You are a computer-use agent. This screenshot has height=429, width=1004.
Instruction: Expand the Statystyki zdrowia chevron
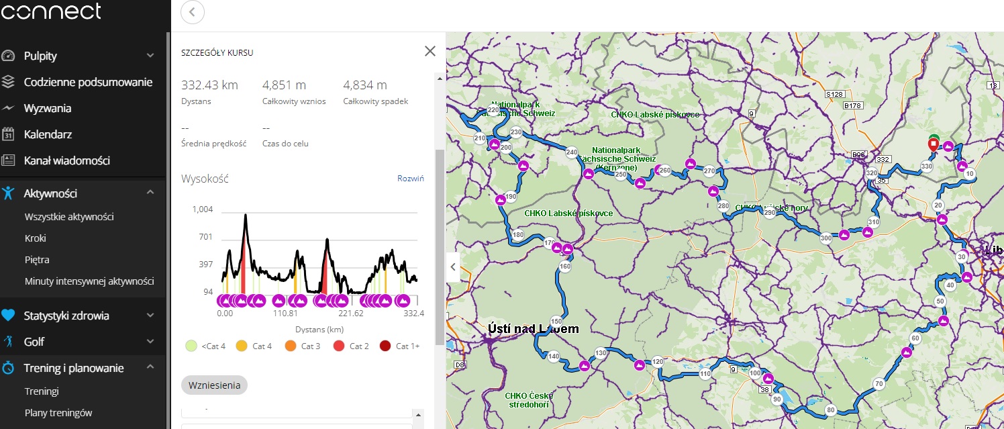point(150,315)
